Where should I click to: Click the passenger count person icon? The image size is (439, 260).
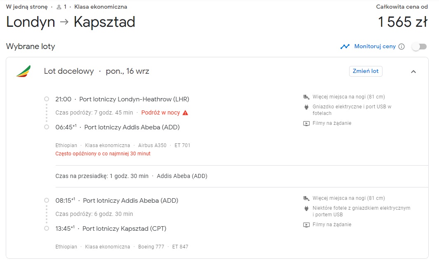59,7
